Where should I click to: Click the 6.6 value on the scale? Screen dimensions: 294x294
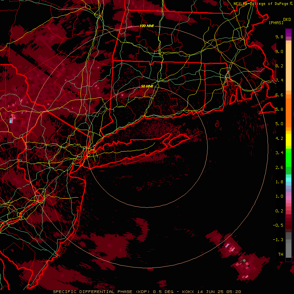(279, 95)
